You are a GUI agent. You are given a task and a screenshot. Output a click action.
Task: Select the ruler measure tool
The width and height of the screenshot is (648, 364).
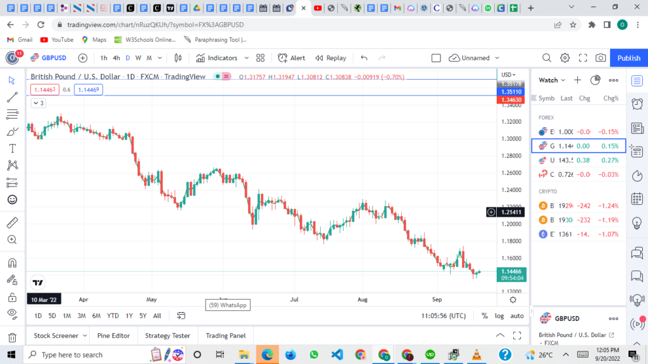pos(12,222)
